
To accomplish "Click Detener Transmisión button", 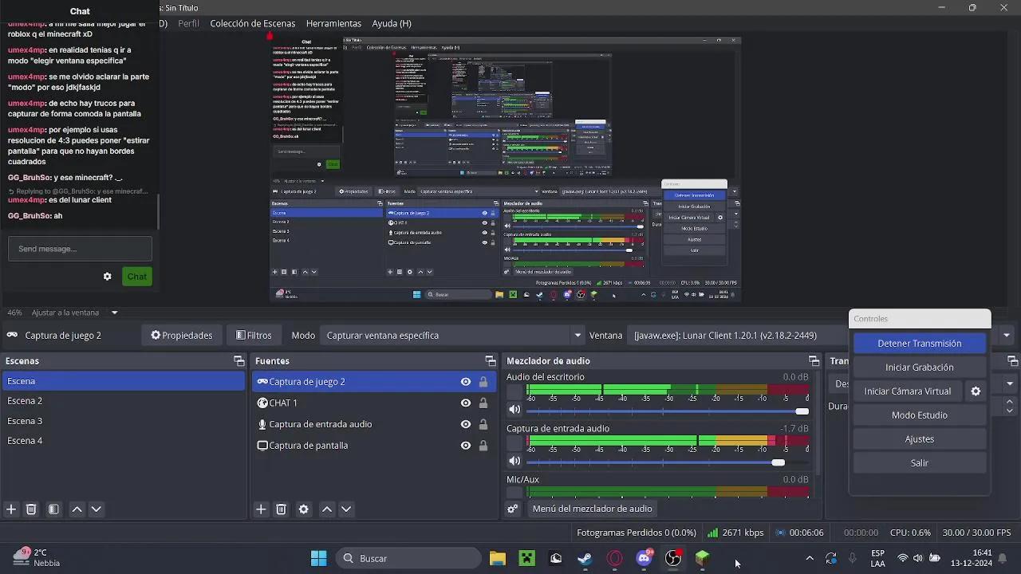I will 919,344.
